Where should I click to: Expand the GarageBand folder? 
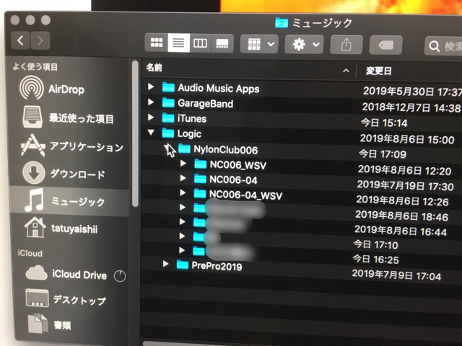point(151,102)
